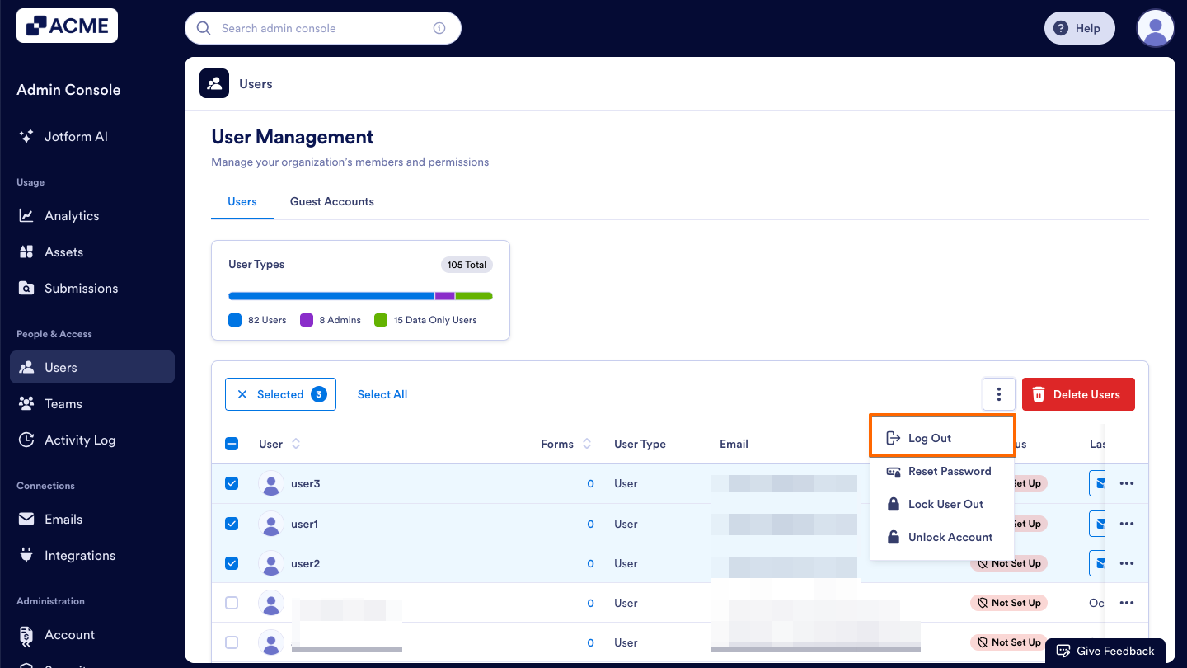Open the Teams section
The image size is (1187, 668).
(61, 403)
